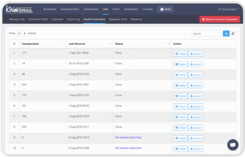The height and width of the screenshot is (157, 245).
Task: Sort by the Status column arrows
Action: tap(168, 44)
